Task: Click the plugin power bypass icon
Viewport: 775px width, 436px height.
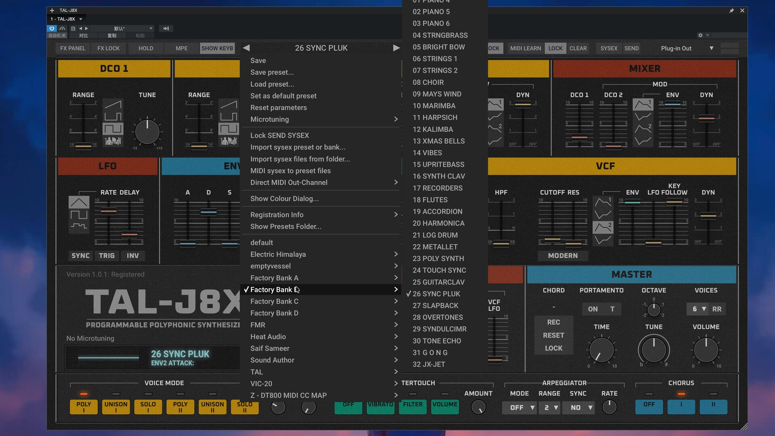Action: [x=52, y=28]
